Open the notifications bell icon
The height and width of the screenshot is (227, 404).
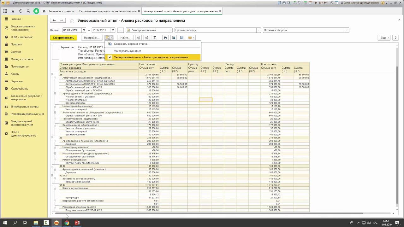[x=36, y=11]
